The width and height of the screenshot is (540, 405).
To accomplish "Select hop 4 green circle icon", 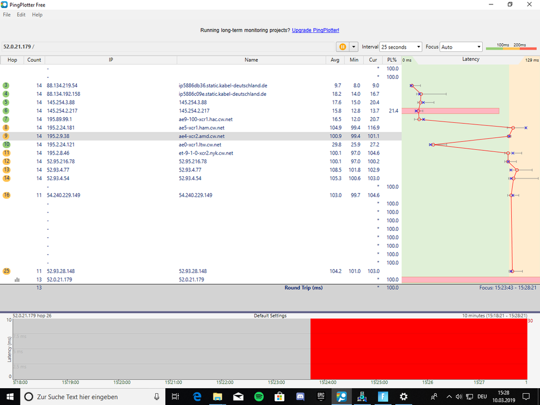I will click(6, 94).
